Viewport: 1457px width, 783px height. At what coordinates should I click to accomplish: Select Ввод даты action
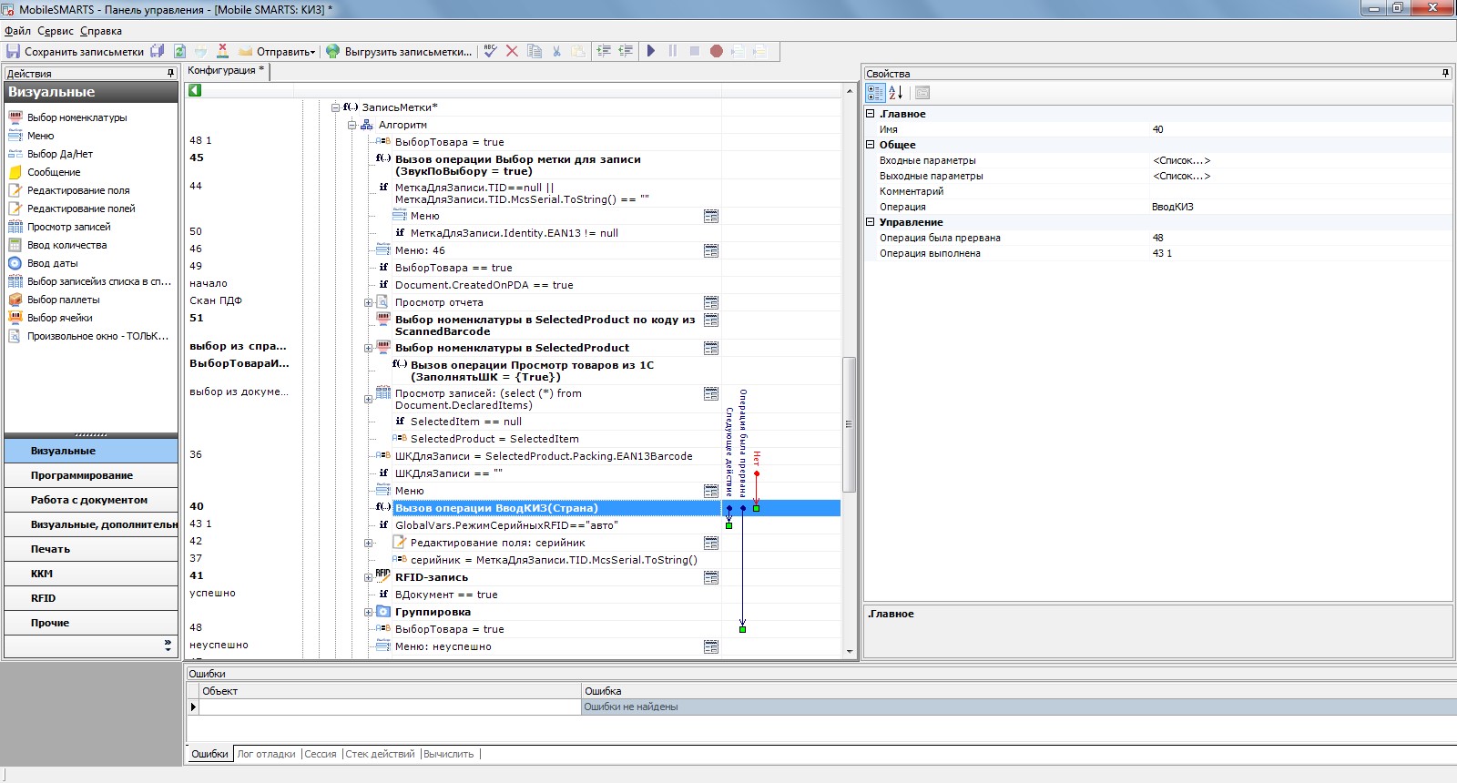click(52, 263)
